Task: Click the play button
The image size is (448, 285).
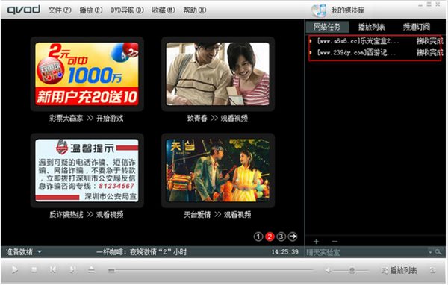Action: 15,269
